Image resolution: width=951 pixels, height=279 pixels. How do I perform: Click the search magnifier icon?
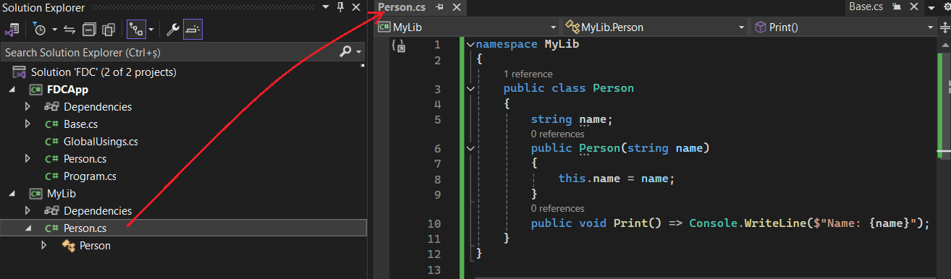click(x=346, y=52)
